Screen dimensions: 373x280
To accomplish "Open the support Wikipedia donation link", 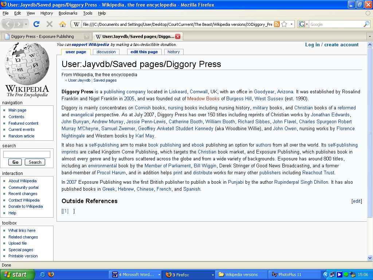I will tap(90, 44).
